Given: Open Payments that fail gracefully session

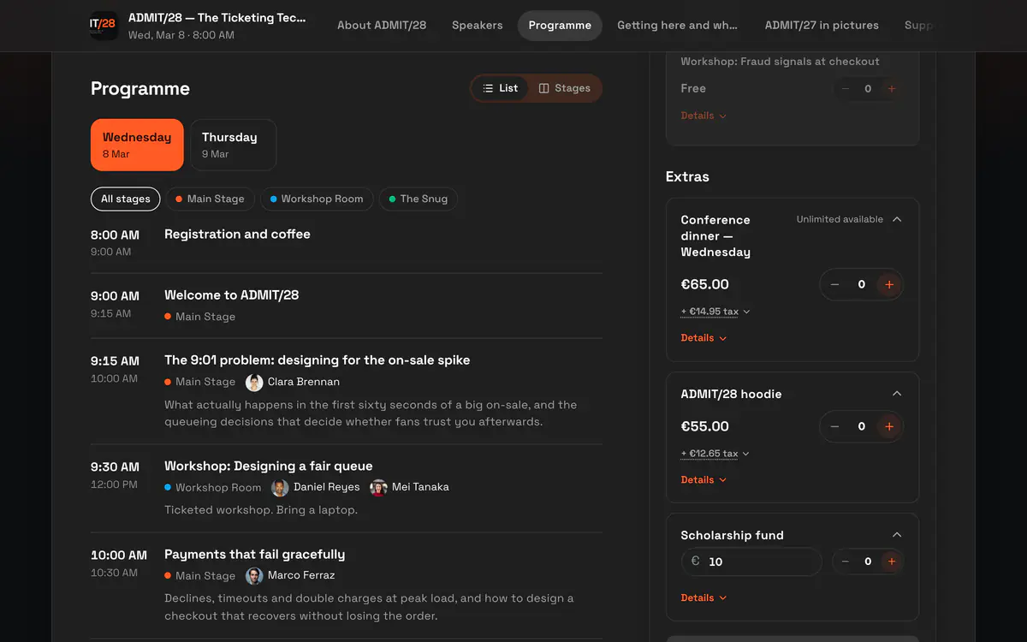Looking at the screenshot, I should (x=255, y=555).
